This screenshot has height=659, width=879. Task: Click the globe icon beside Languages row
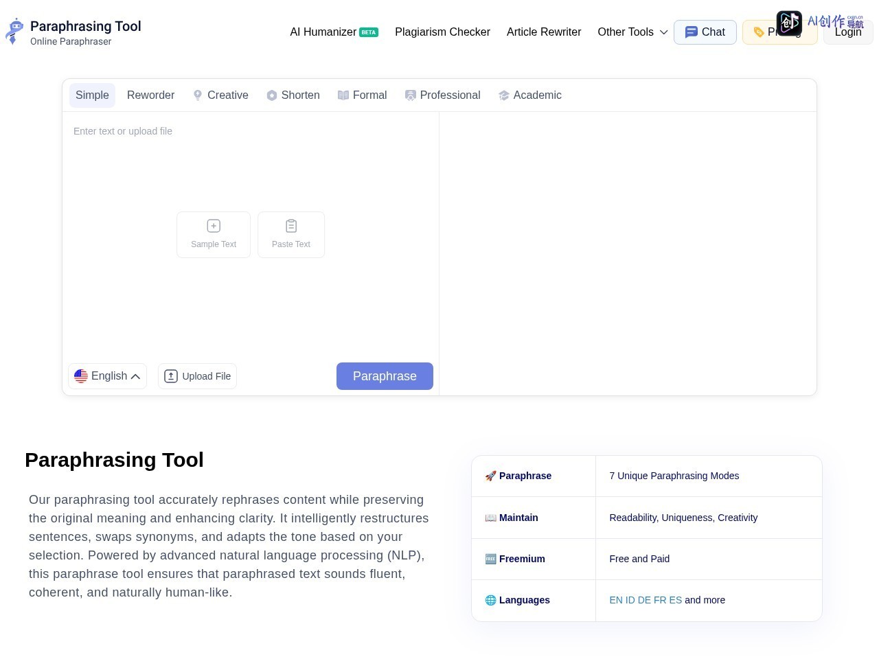click(x=490, y=600)
